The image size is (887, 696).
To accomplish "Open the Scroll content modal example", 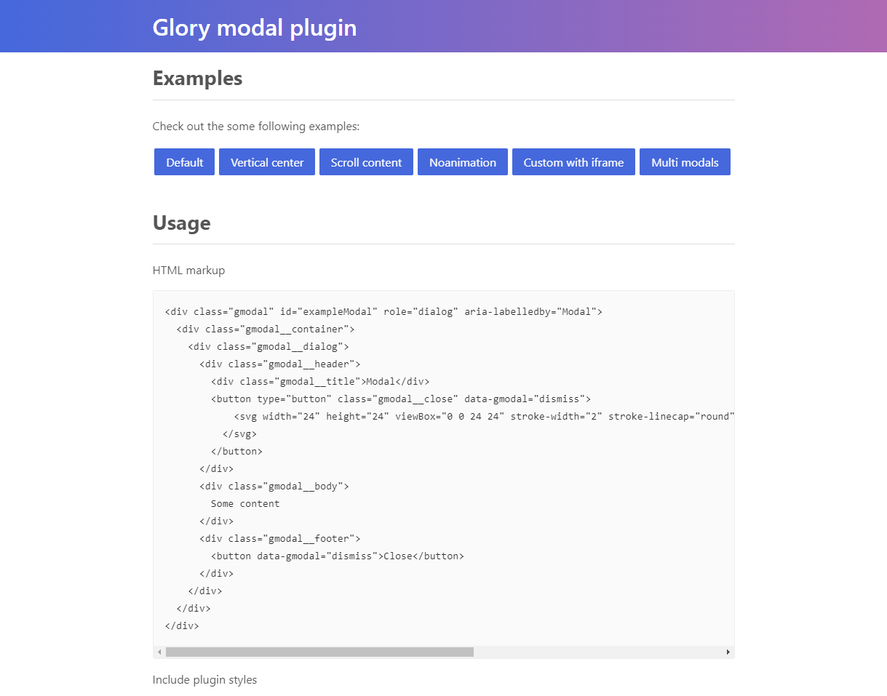I will point(366,162).
